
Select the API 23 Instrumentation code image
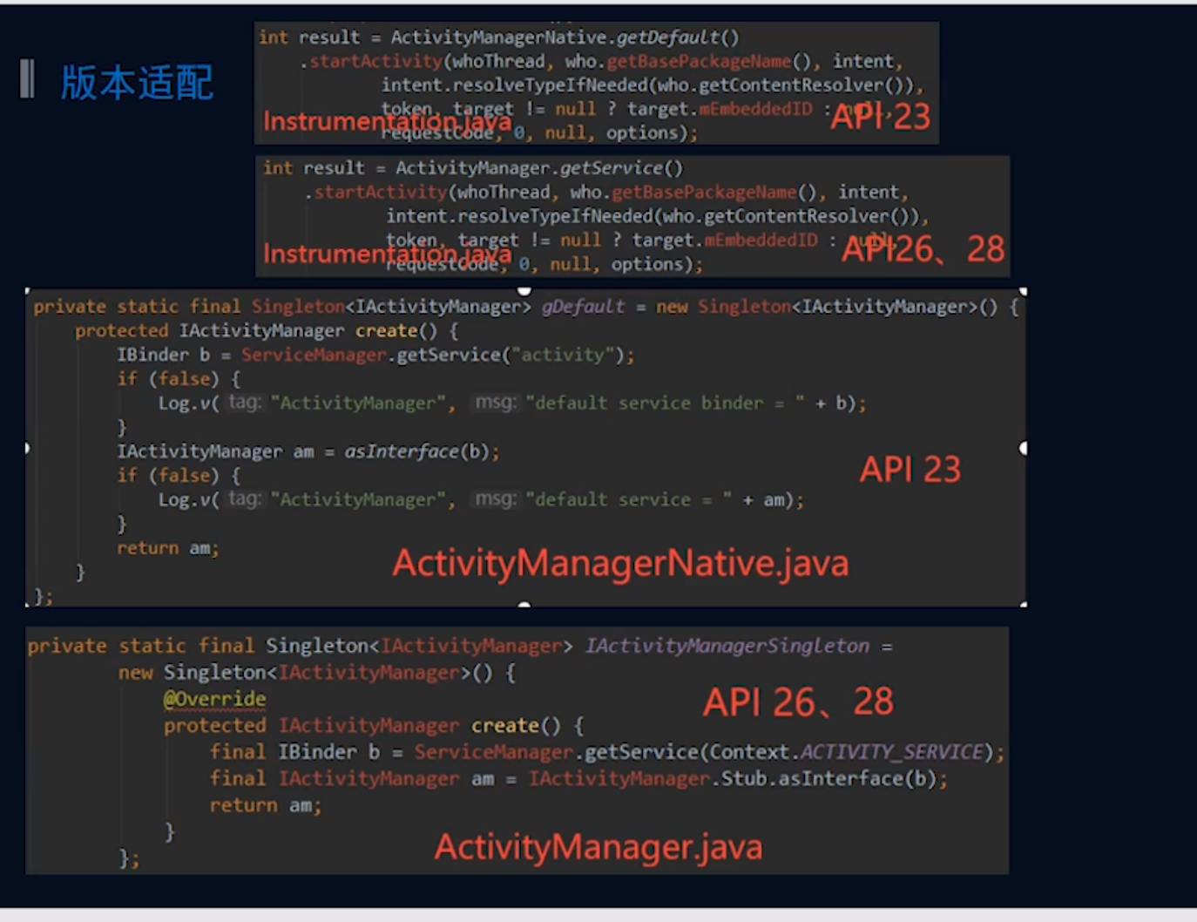coord(597,84)
